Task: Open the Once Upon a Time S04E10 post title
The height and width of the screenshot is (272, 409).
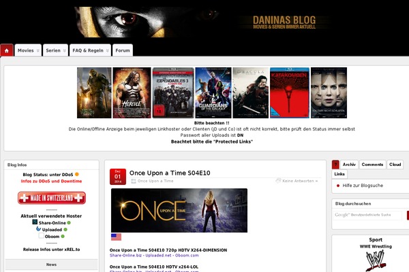Action: 170,173
